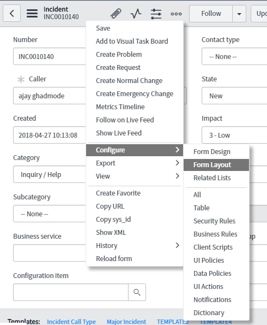This screenshot has width=267, height=325.
Task: Expand the Export submenu
Action: 135,163
